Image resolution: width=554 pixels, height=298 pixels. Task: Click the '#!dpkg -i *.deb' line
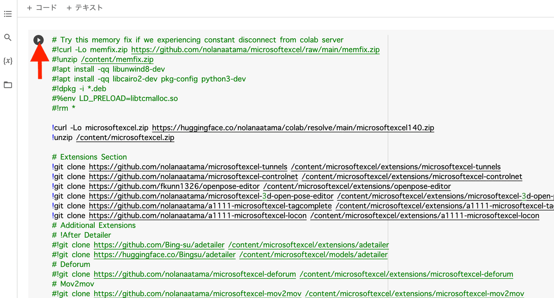point(79,88)
